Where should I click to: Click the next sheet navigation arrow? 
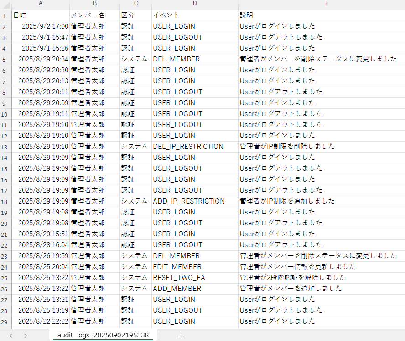tap(26, 336)
